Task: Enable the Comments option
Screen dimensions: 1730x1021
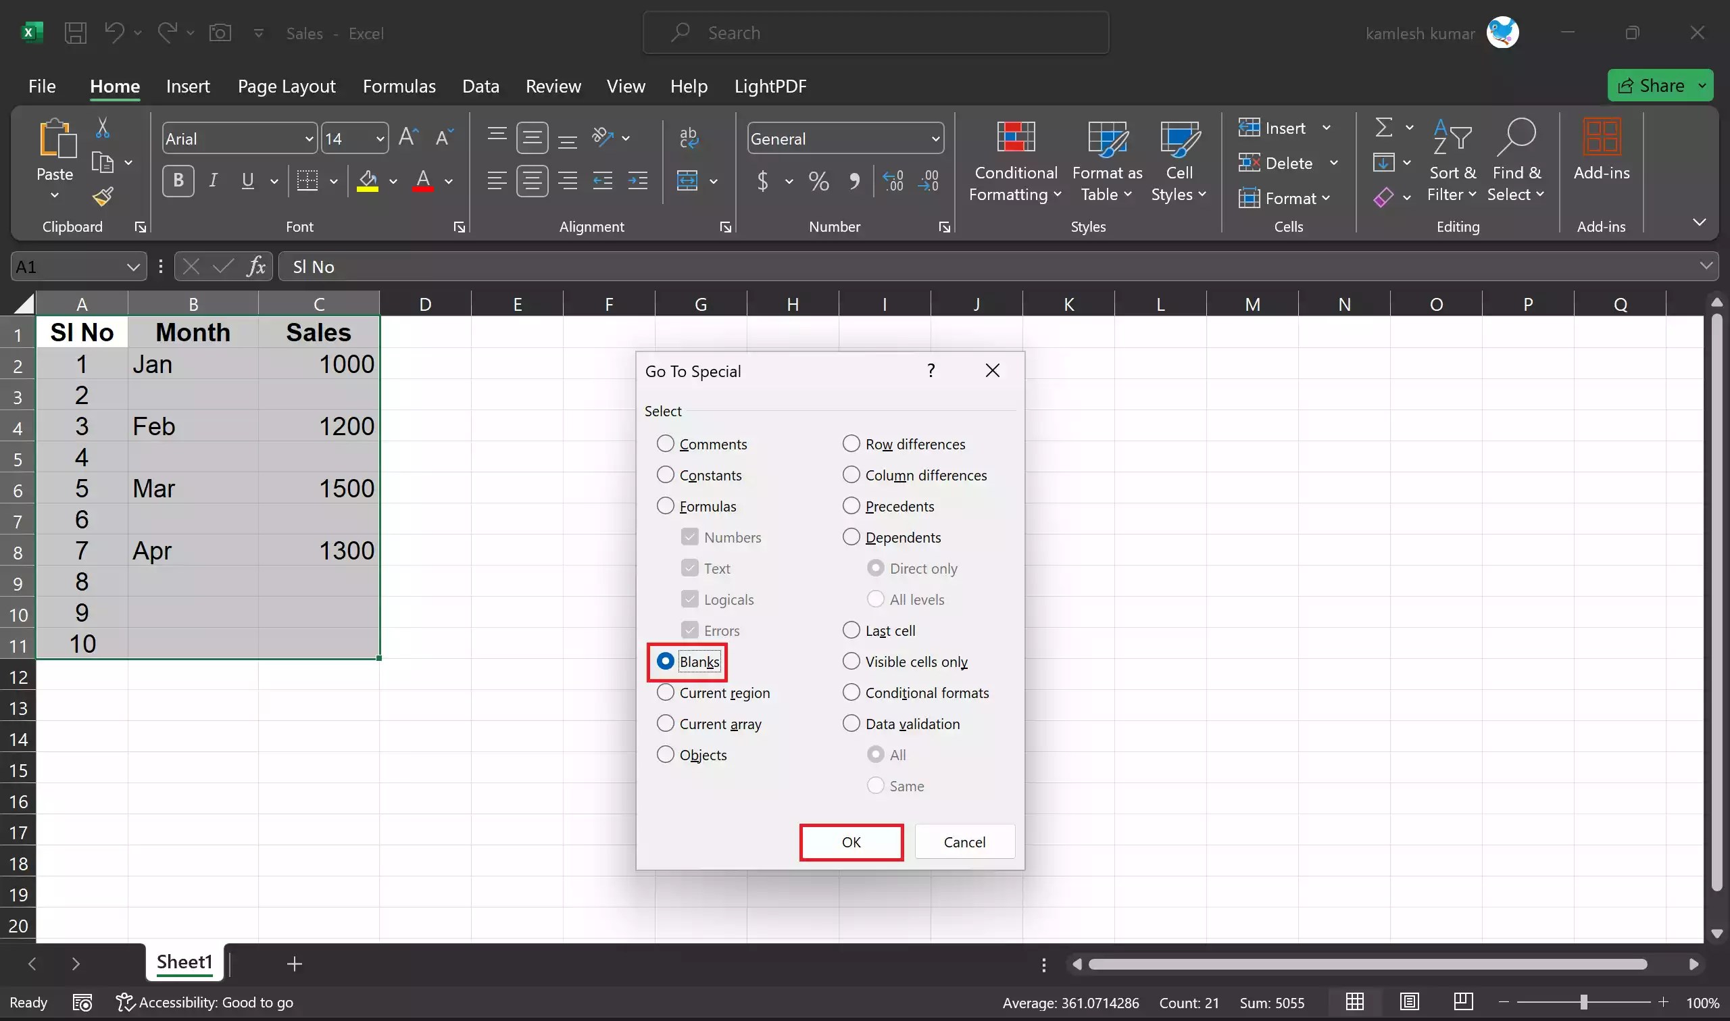Action: coord(665,443)
